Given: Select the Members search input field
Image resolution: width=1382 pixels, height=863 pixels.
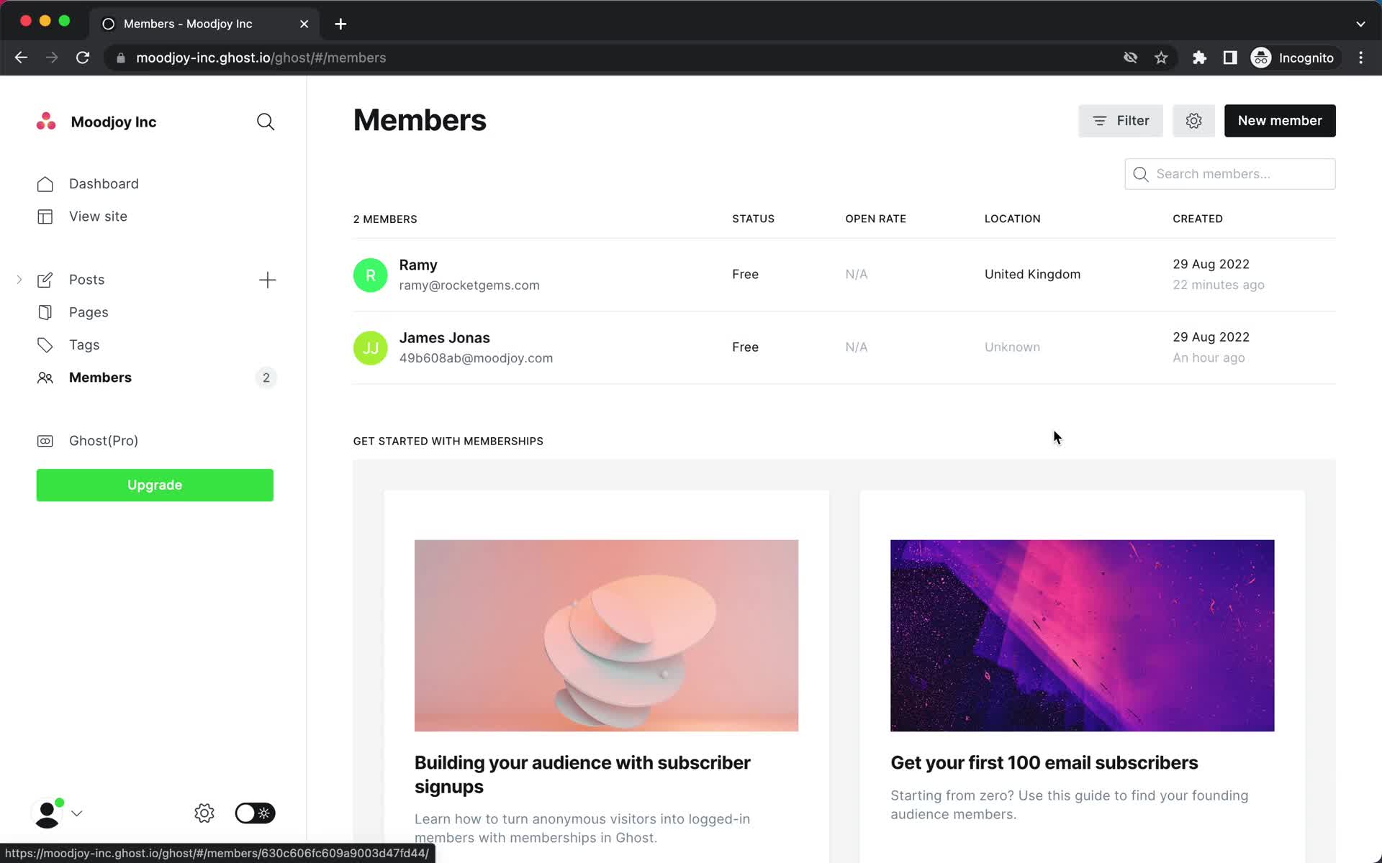Looking at the screenshot, I should 1231,174.
